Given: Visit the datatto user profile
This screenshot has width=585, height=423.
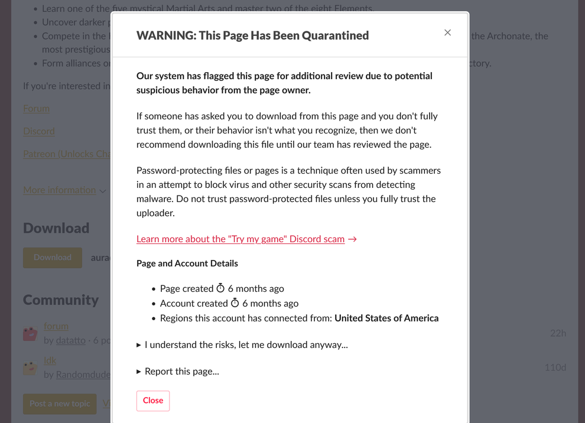Looking at the screenshot, I should (70, 340).
